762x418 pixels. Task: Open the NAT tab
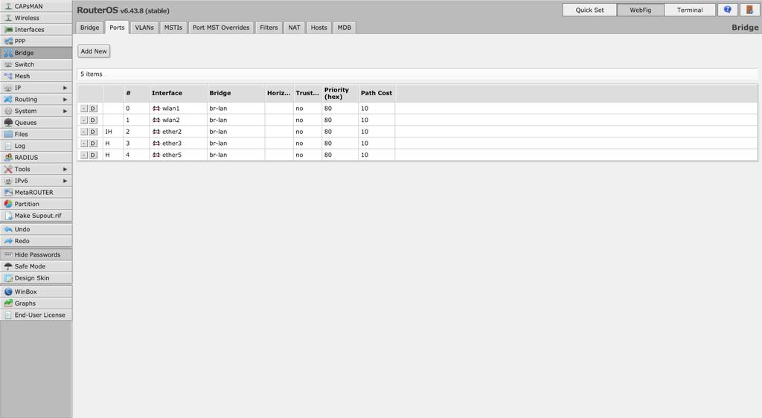point(294,28)
